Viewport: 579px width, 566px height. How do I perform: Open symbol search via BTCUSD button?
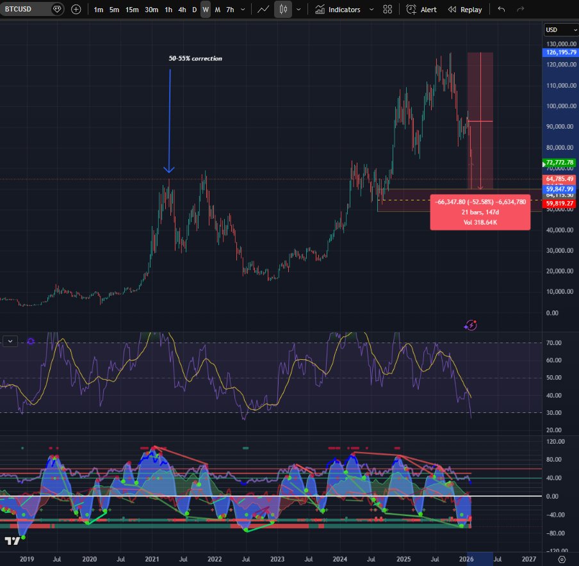pyautogui.click(x=26, y=9)
